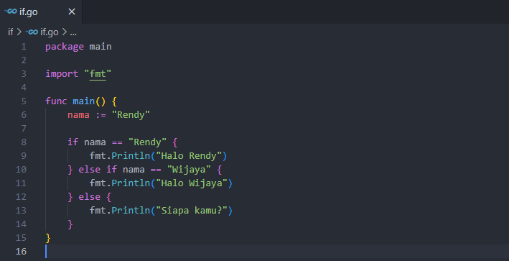Click line number 5 in gutter
Image resolution: width=509 pixels, height=261 pixels.
[x=24, y=101]
